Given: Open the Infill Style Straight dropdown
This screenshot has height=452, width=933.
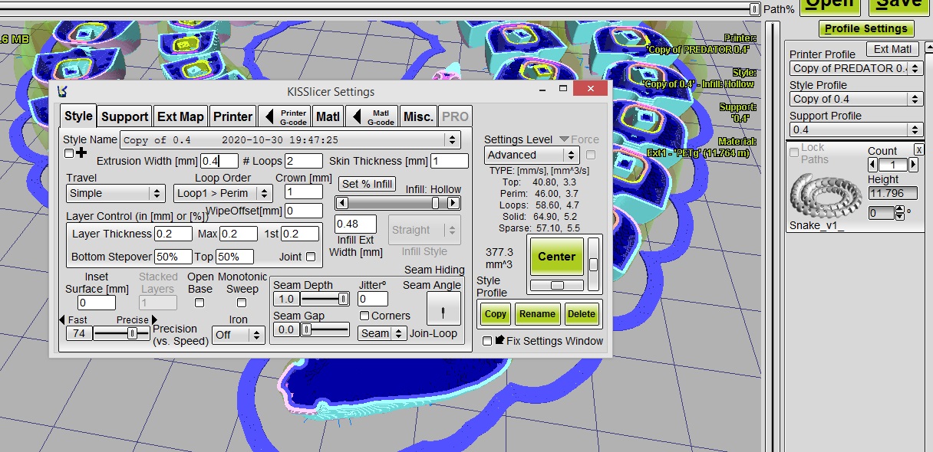Looking at the screenshot, I should coord(424,230).
